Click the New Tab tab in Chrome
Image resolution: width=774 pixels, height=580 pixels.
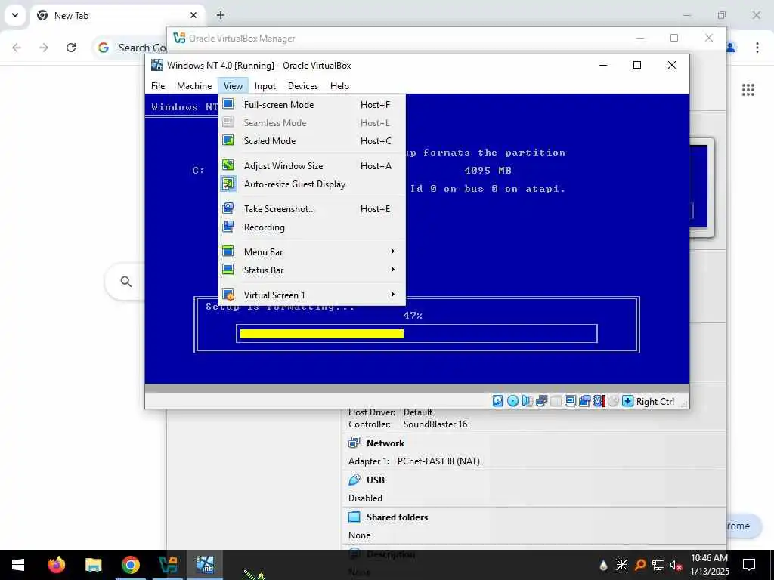(x=118, y=15)
